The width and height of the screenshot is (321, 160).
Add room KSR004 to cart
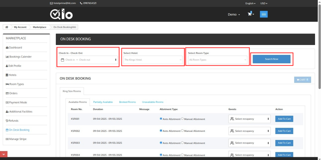click(284, 155)
